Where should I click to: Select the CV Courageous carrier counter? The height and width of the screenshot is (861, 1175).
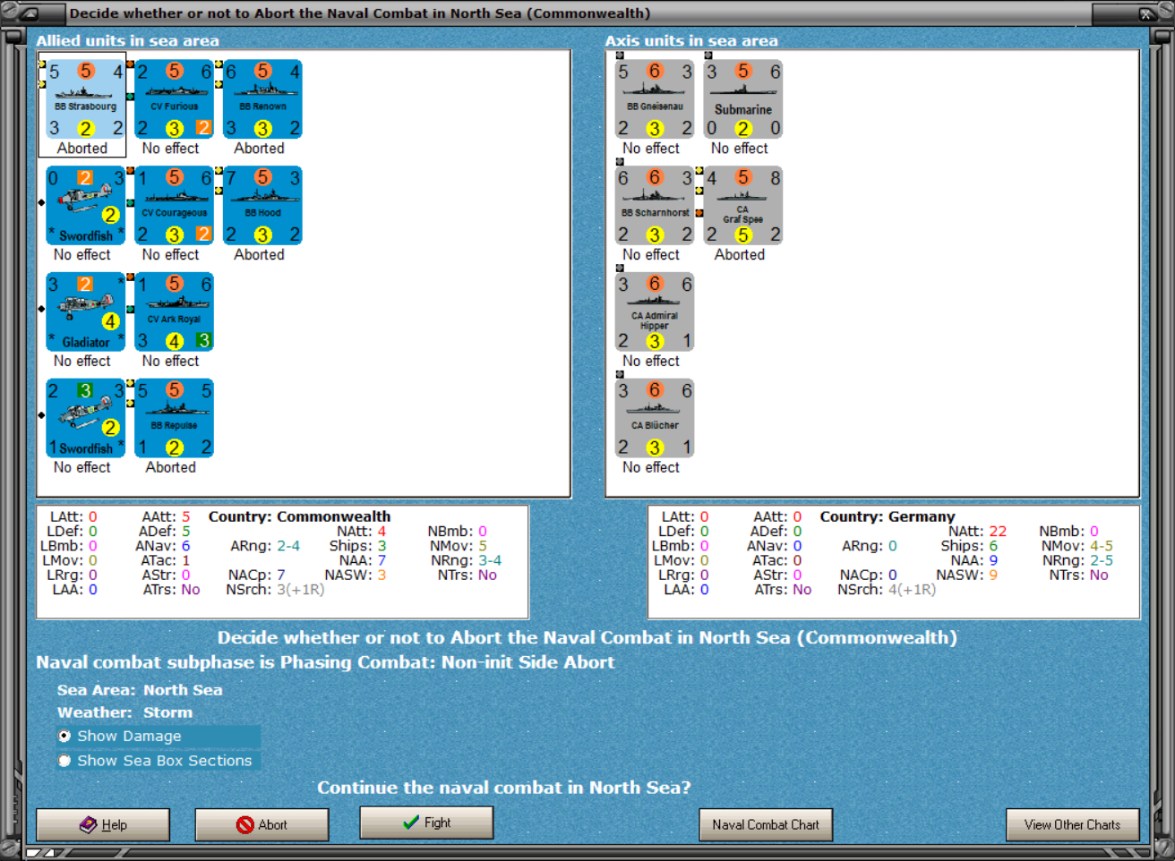pos(175,206)
